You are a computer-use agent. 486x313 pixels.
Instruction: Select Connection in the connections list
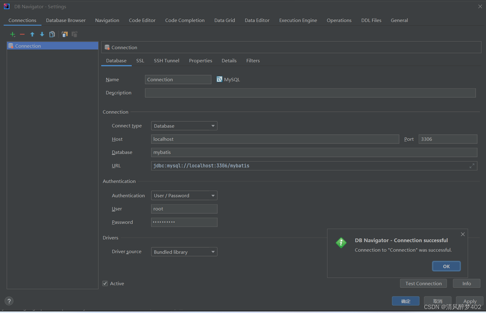tap(52, 46)
